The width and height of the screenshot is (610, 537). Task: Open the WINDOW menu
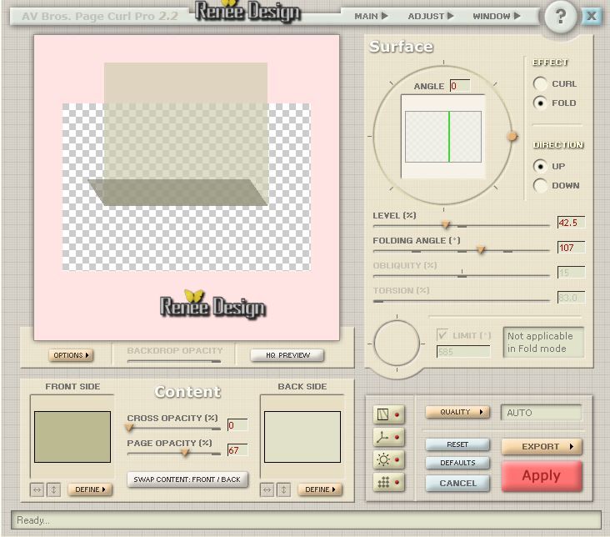coord(497,16)
